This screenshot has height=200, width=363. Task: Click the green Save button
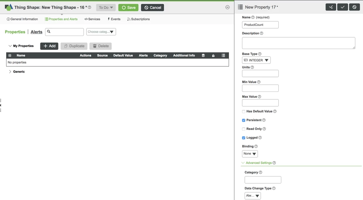point(129,7)
